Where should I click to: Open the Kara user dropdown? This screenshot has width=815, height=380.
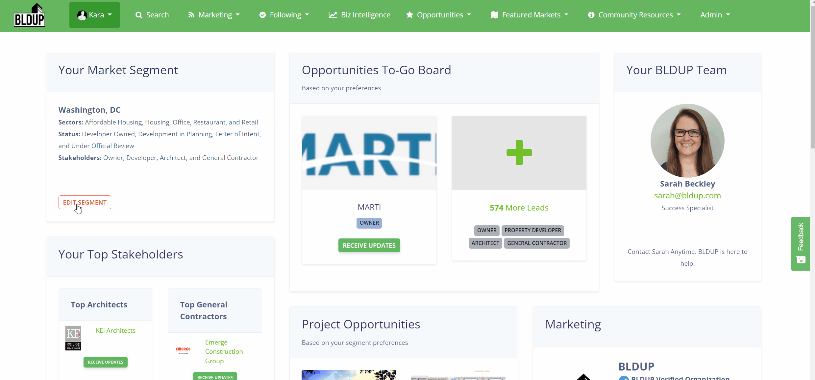click(94, 15)
